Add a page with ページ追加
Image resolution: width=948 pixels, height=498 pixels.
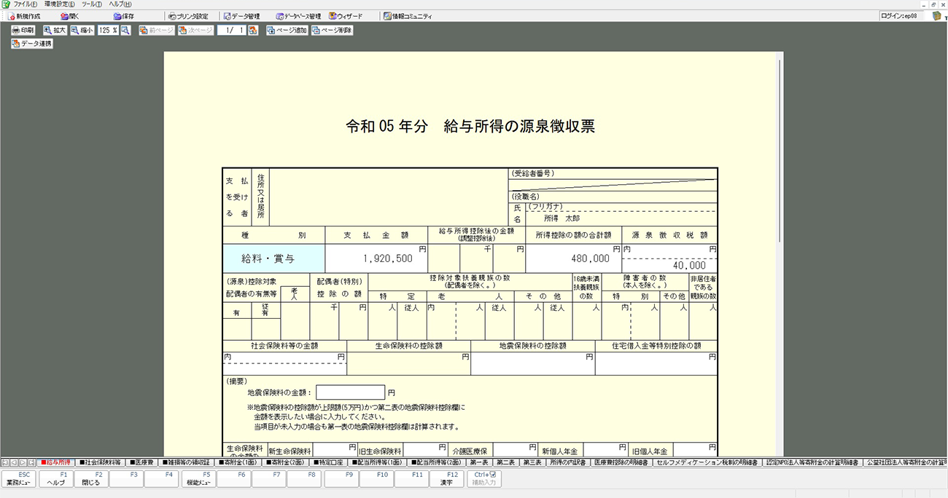[x=287, y=31]
